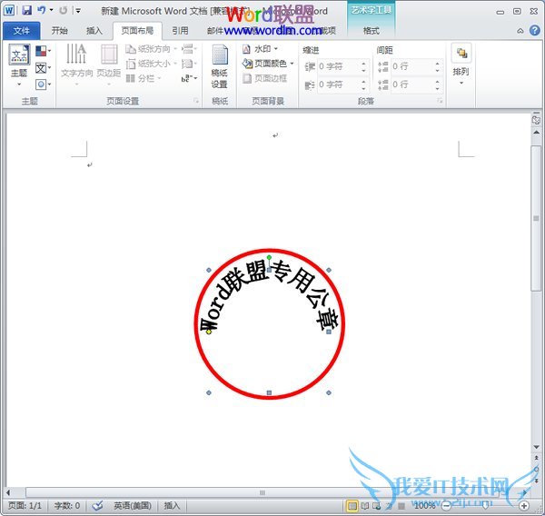The height and width of the screenshot is (516, 545).
Task: Open theme fonts dropdown
Action: pos(43,68)
